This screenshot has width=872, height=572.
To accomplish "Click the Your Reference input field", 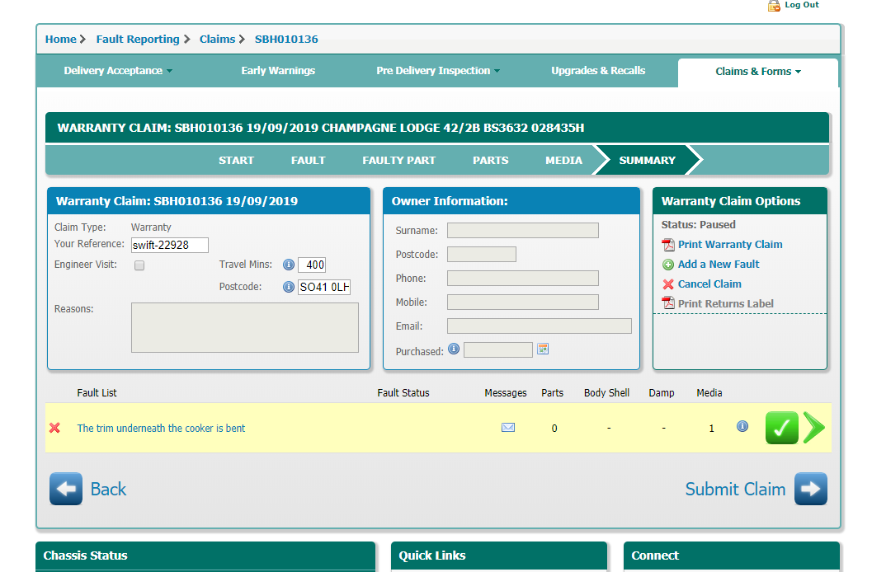I will [x=170, y=245].
